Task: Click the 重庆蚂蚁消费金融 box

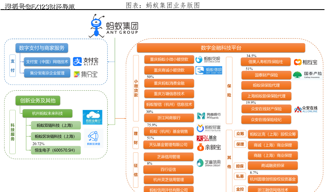Action: coord(169,83)
